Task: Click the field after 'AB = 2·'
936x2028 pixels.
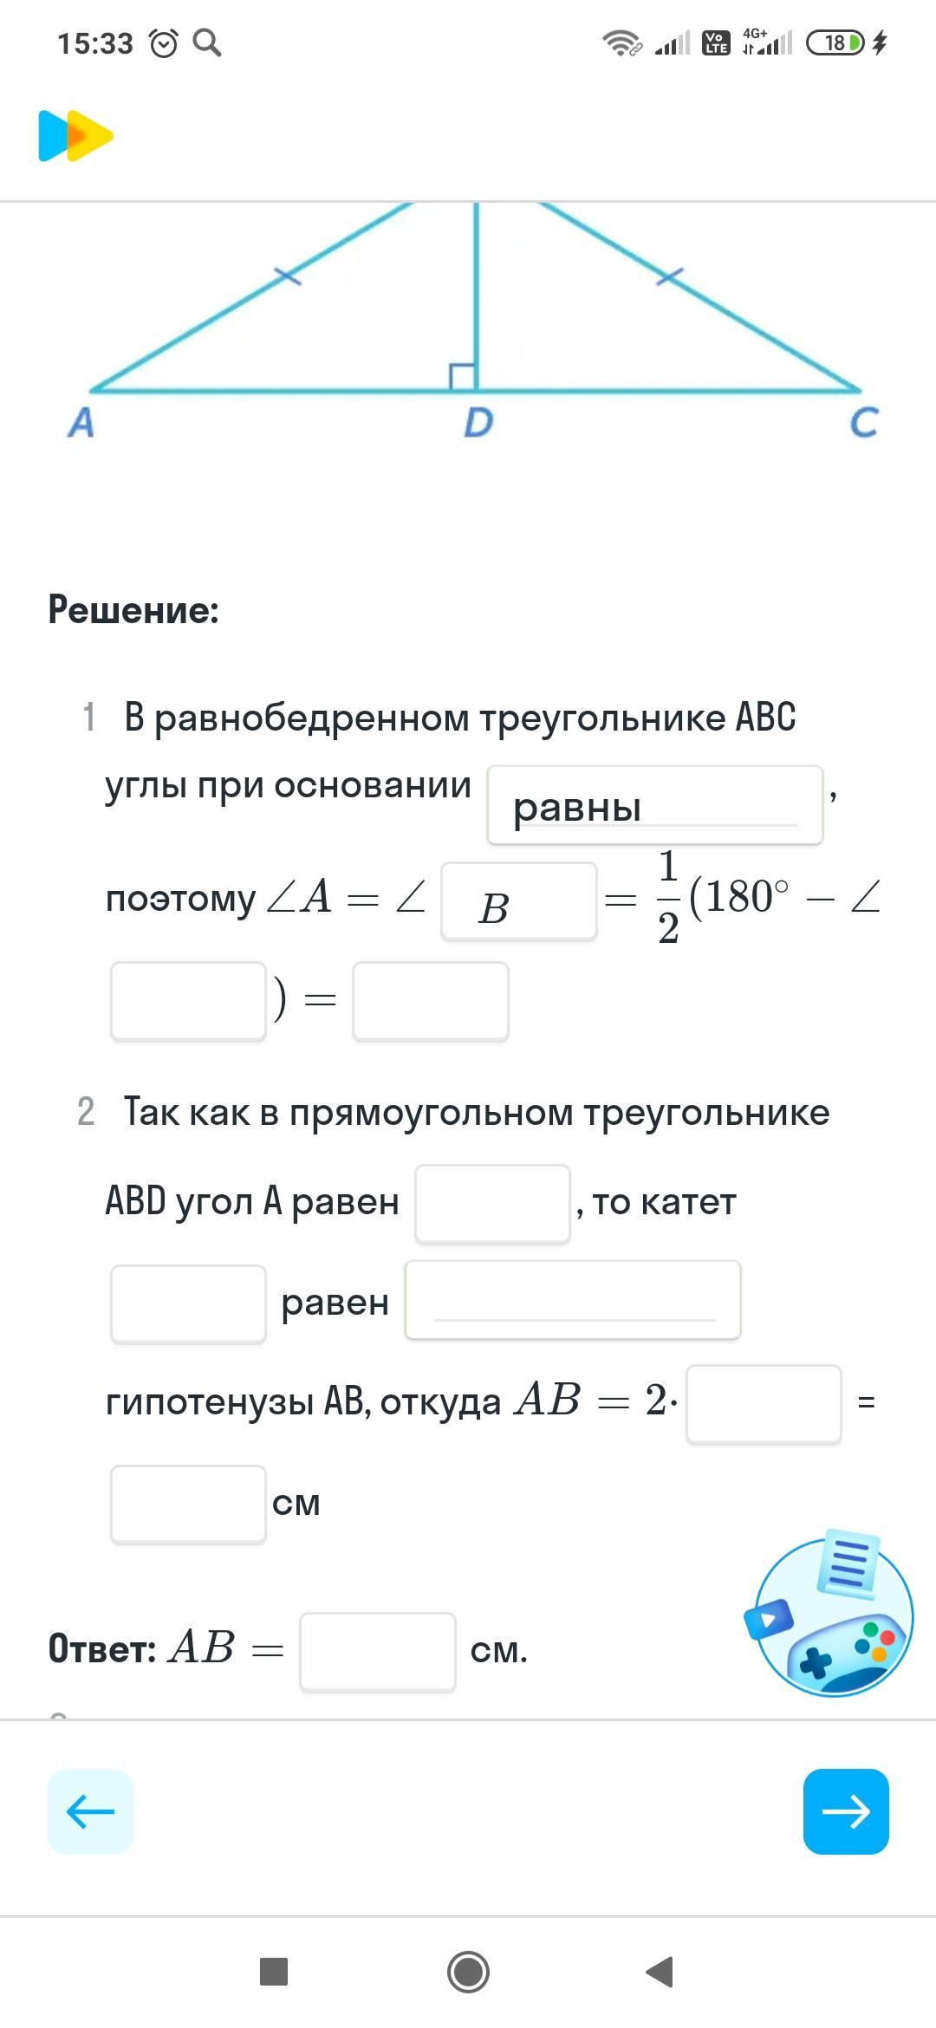Action: pyautogui.click(x=763, y=1404)
